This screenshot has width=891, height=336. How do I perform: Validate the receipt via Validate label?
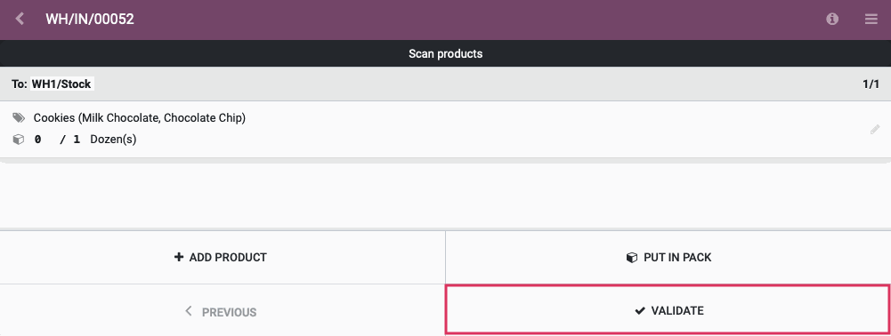point(677,310)
